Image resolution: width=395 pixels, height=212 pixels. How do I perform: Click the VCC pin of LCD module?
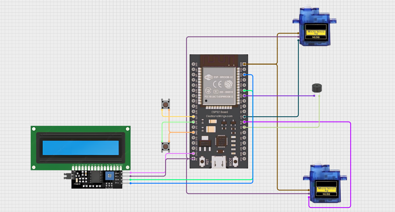pos(122,176)
